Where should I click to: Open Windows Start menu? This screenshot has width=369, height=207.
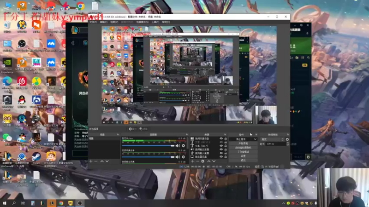click(x=5, y=203)
